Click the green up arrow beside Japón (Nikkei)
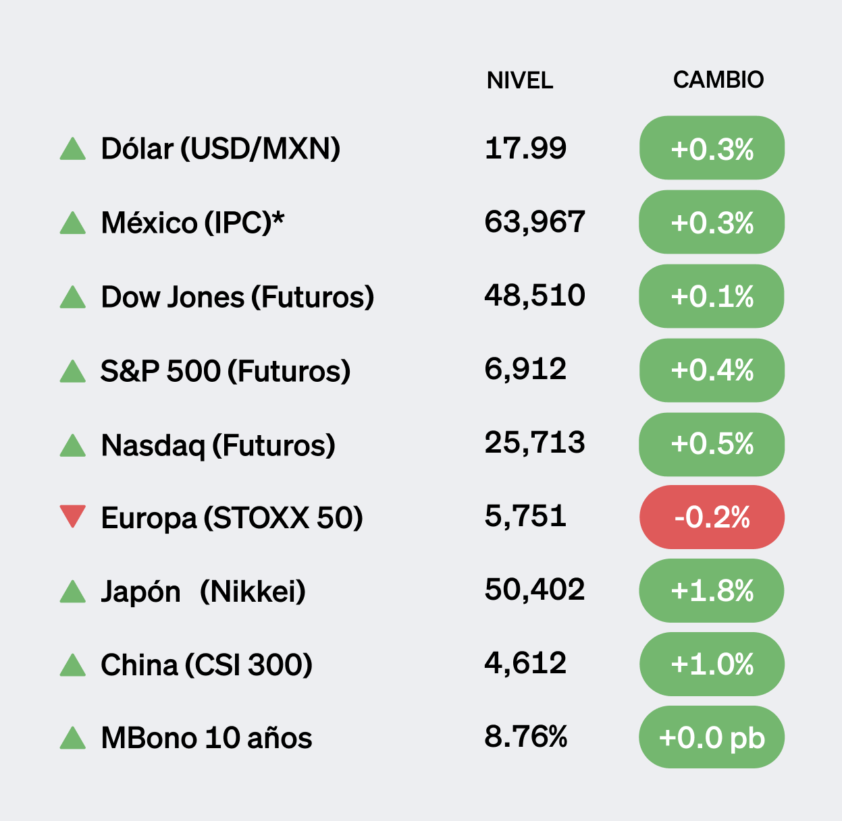The height and width of the screenshot is (821, 842). [73, 592]
